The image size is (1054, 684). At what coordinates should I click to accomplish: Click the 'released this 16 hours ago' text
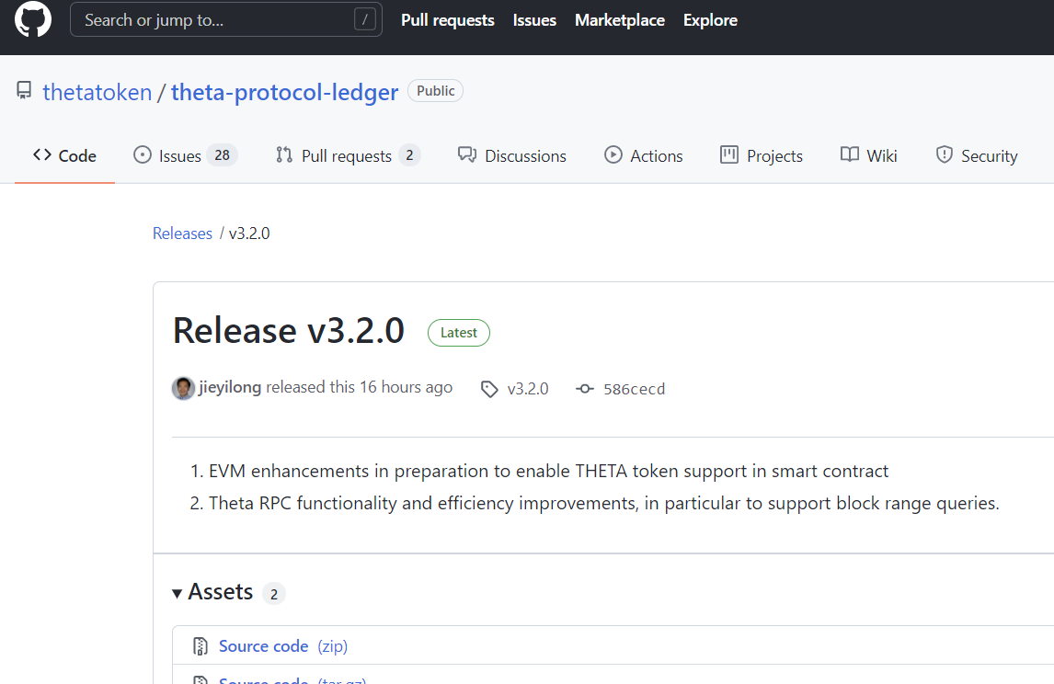[360, 387]
